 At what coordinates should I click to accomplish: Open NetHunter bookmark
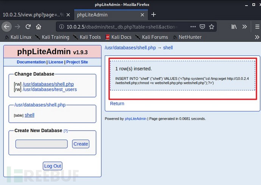pyautogui.click(x=187, y=37)
